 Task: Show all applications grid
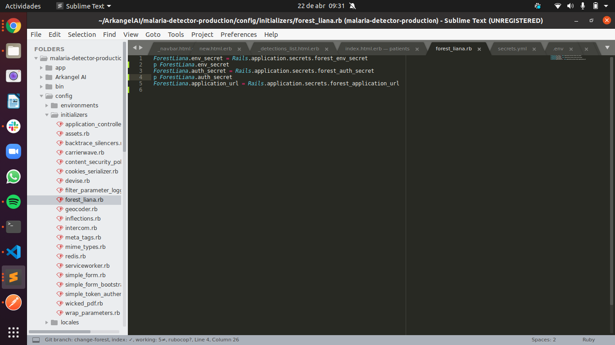14,332
